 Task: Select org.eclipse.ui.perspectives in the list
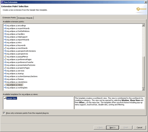tap(17, 54)
